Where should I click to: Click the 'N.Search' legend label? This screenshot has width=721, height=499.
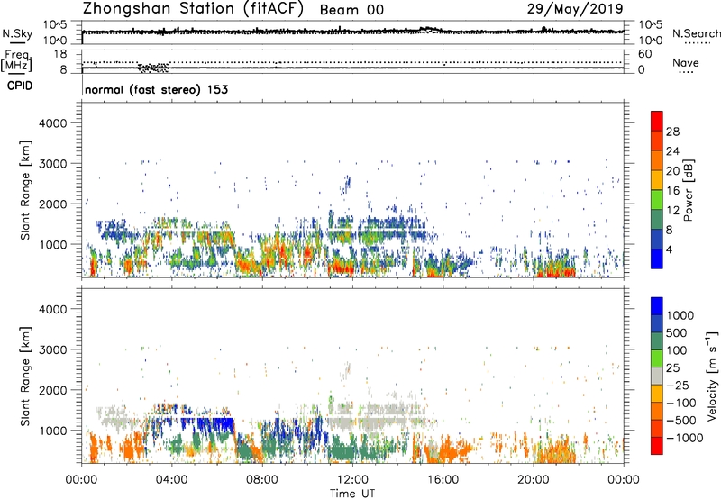pos(696,33)
